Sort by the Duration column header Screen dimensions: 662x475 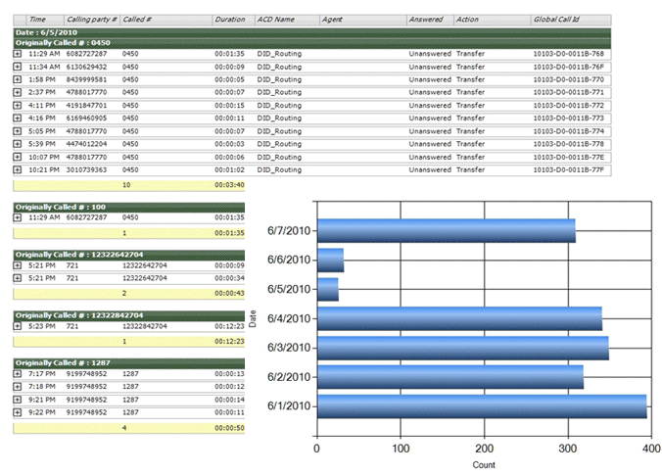(x=230, y=20)
